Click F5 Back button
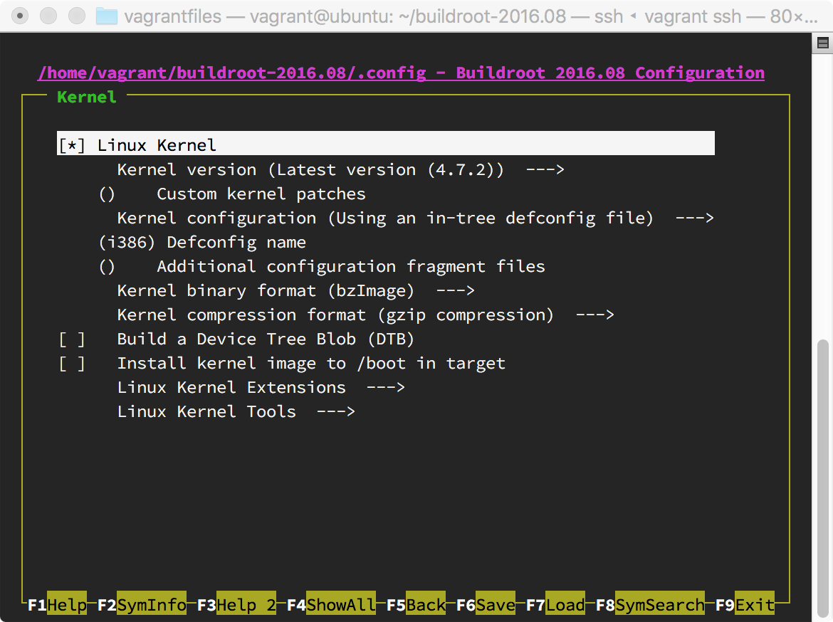833x622 pixels. point(416,604)
